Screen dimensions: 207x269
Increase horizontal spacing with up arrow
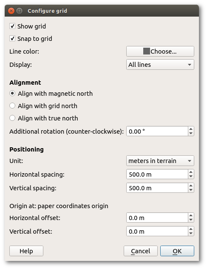191,172
